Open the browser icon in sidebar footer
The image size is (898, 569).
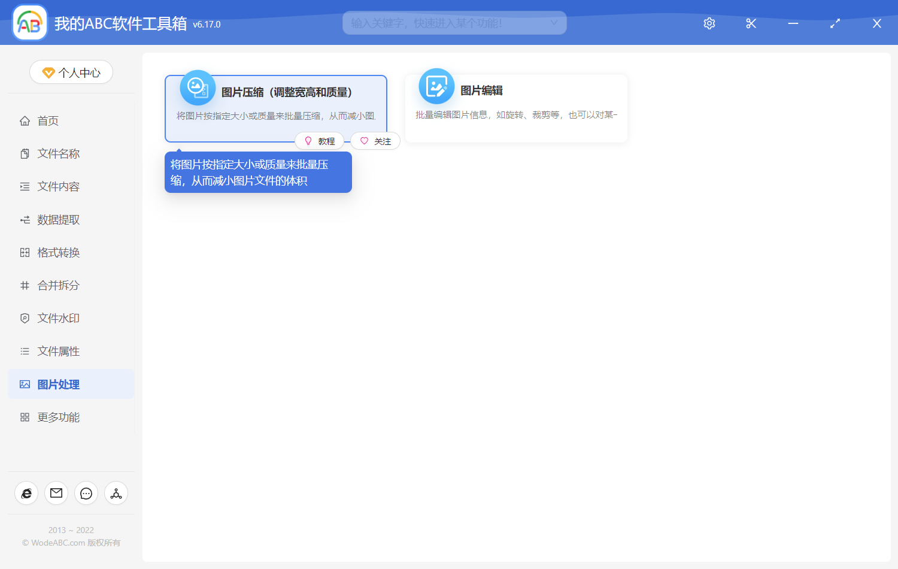pyautogui.click(x=26, y=493)
